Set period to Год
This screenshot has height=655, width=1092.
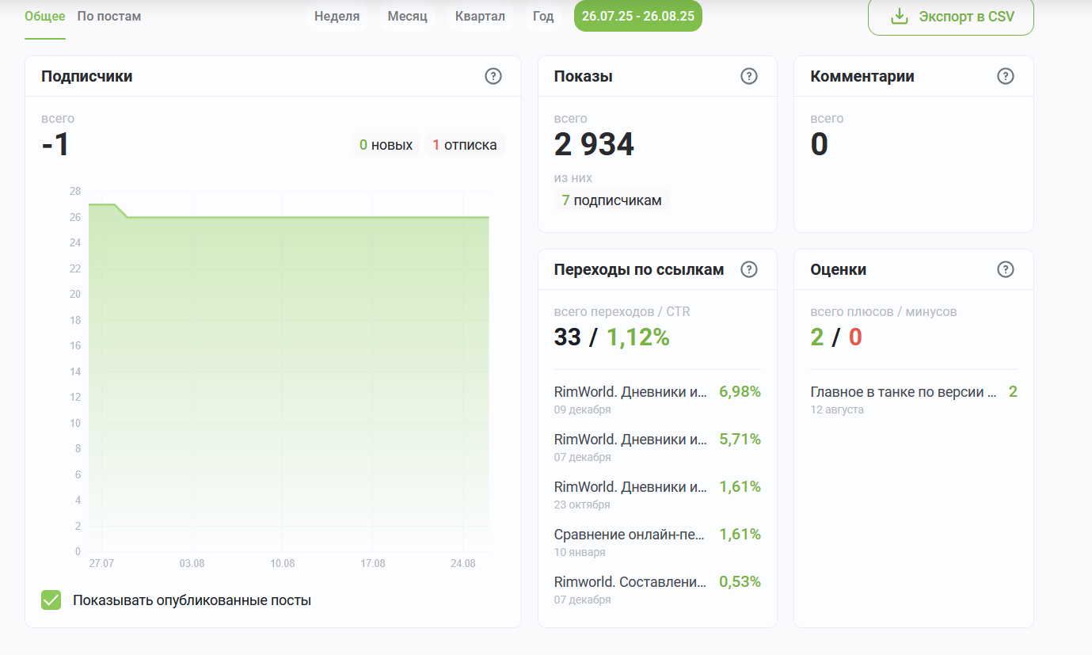(543, 17)
